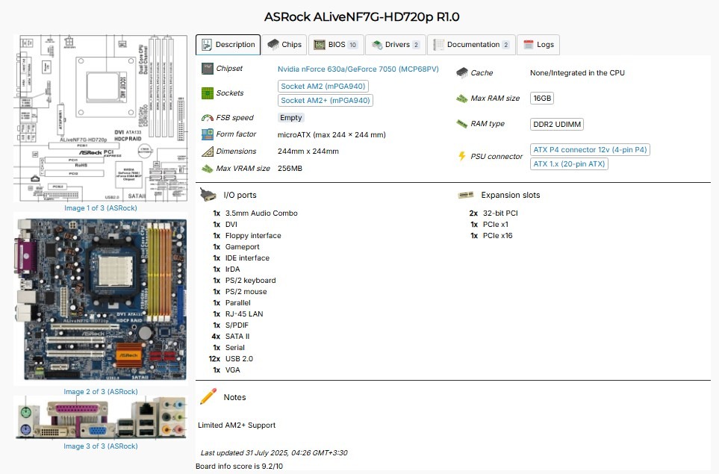This screenshot has width=719, height=474.
Task: Click the Empty FSB speed badge
Action: pos(290,118)
